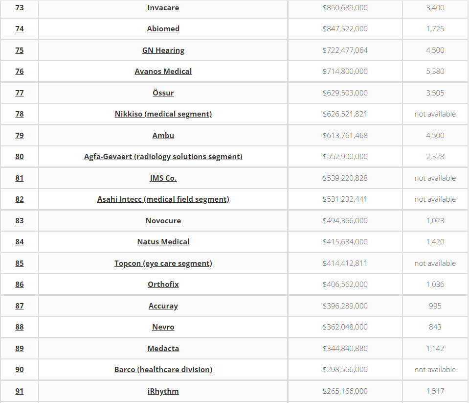Open Topcon eye care segment link
Viewport: 469px width, 403px height.
click(x=163, y=263)
